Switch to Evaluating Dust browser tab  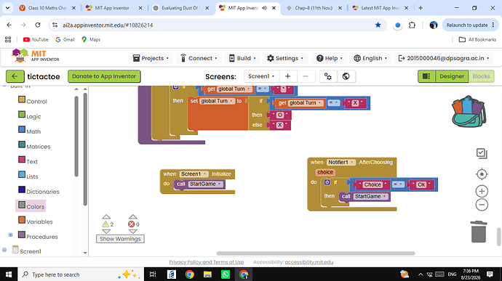point(180,8)
